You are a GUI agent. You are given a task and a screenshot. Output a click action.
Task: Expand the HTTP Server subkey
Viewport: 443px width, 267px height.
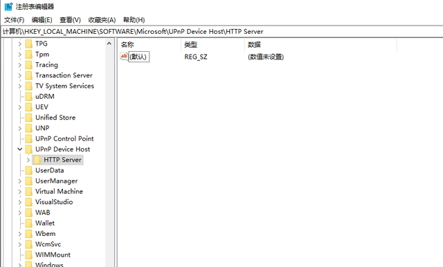point(28,160)
